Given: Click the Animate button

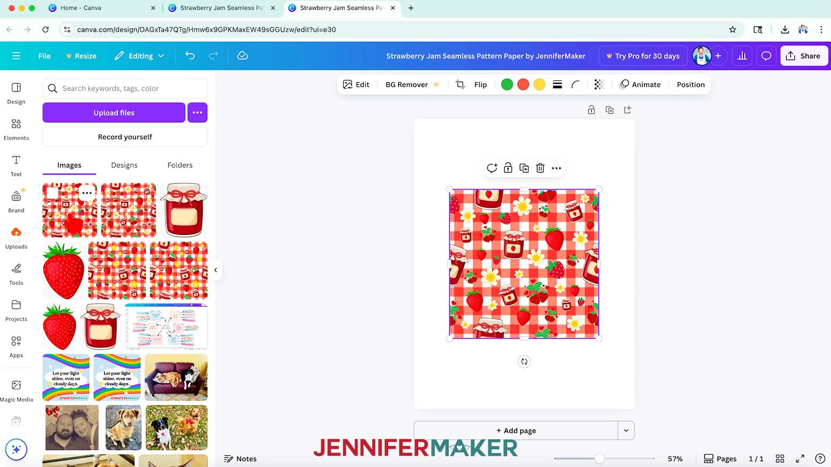Looking at the screenshot, I should tap(640, 85).
